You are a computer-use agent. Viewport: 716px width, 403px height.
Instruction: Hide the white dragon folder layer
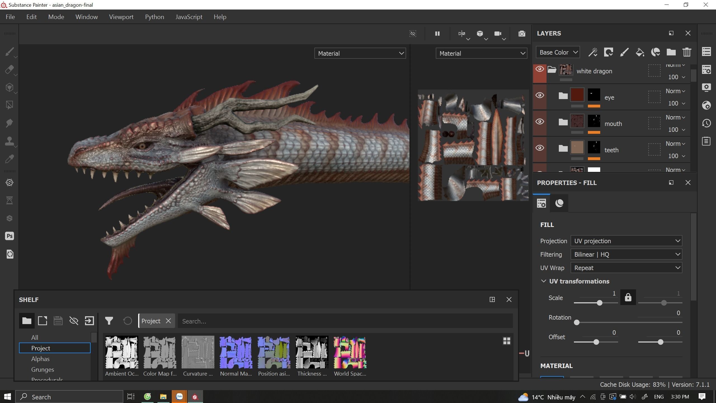pyautogui.click(x=540, y=69)
